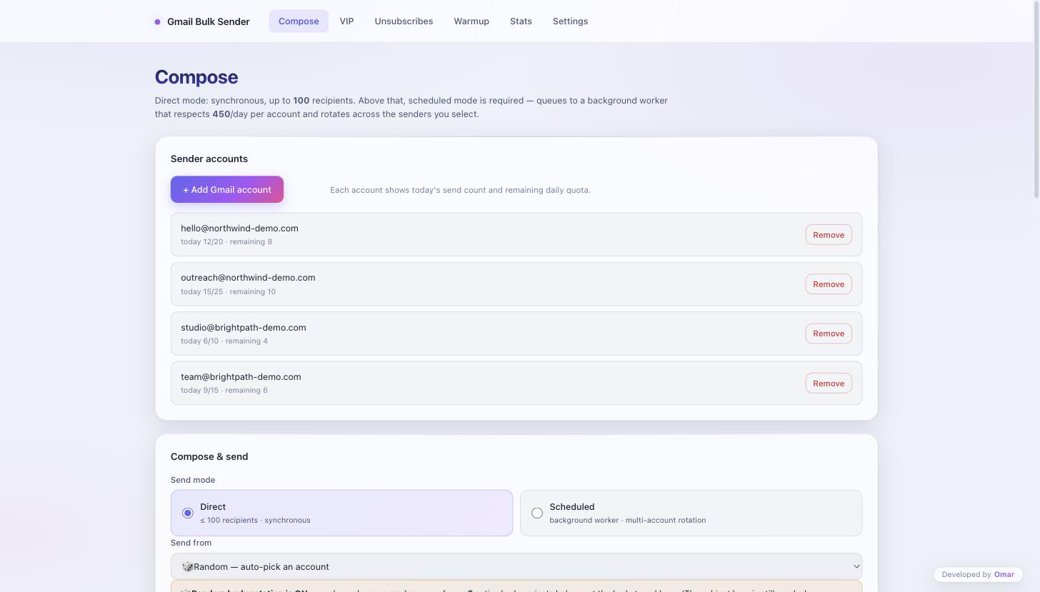Click the "Compose & send" heading

(x=209, y=457)
